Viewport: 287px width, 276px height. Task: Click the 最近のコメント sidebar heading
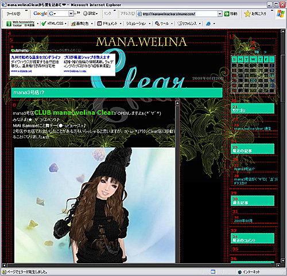click(x=253, y=238)
